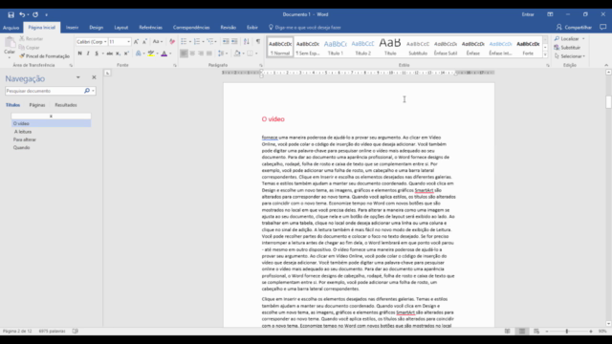Switch to Read Mode view icon
The height and width of the screenshot is (344, 612).
[x=508, y=332]
